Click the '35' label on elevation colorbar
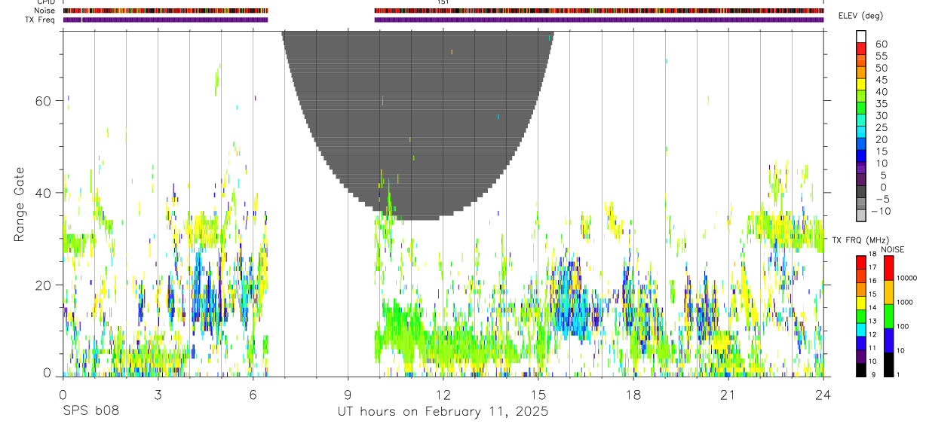Screen dimensions: 926x427 pyautogui.click(x=881, y=104)
